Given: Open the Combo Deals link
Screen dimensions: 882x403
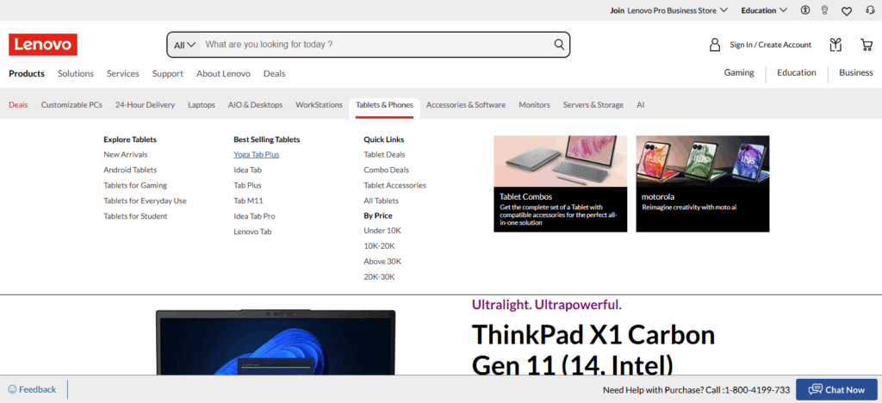Looking at the screenshot, I should 387,170.
